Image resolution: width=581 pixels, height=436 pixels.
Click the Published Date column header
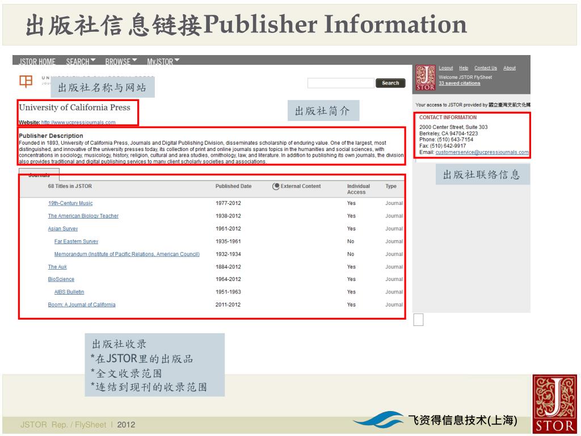pos(233,186)
